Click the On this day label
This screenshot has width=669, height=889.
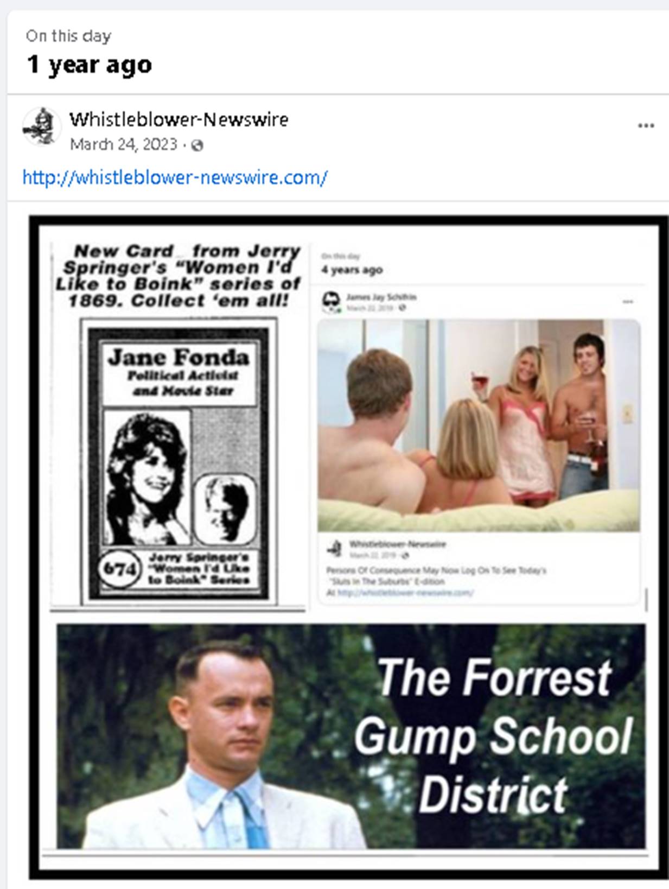[x=68, y=36]
